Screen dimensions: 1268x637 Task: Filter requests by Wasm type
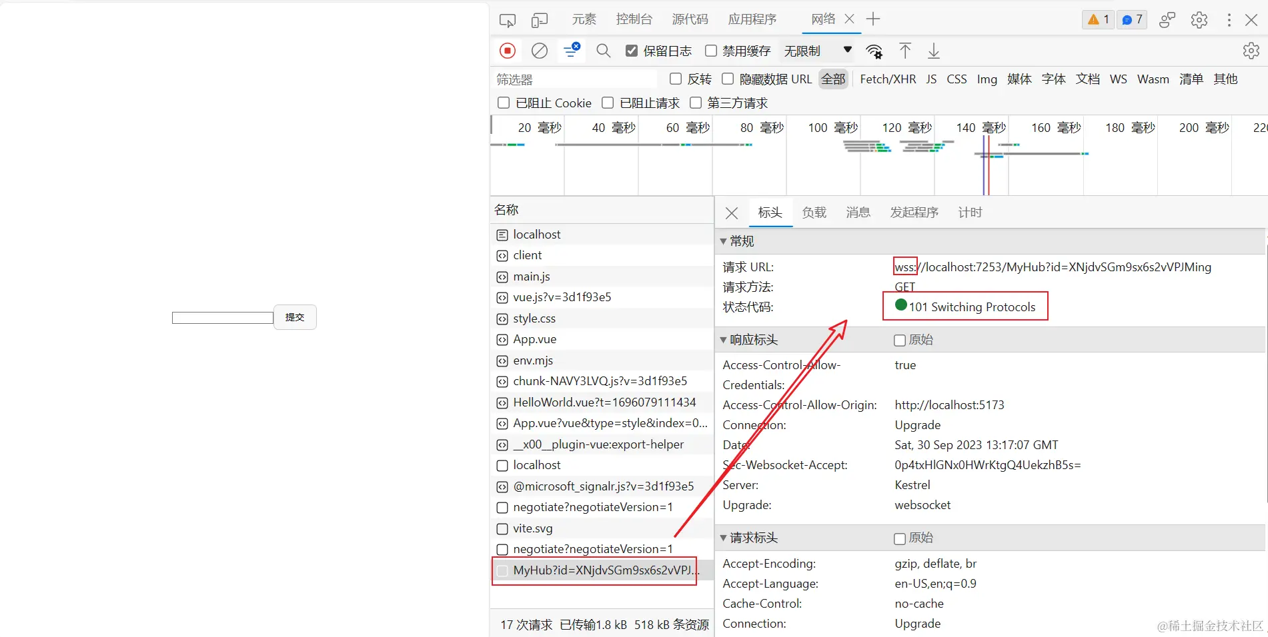point(1153,79)
